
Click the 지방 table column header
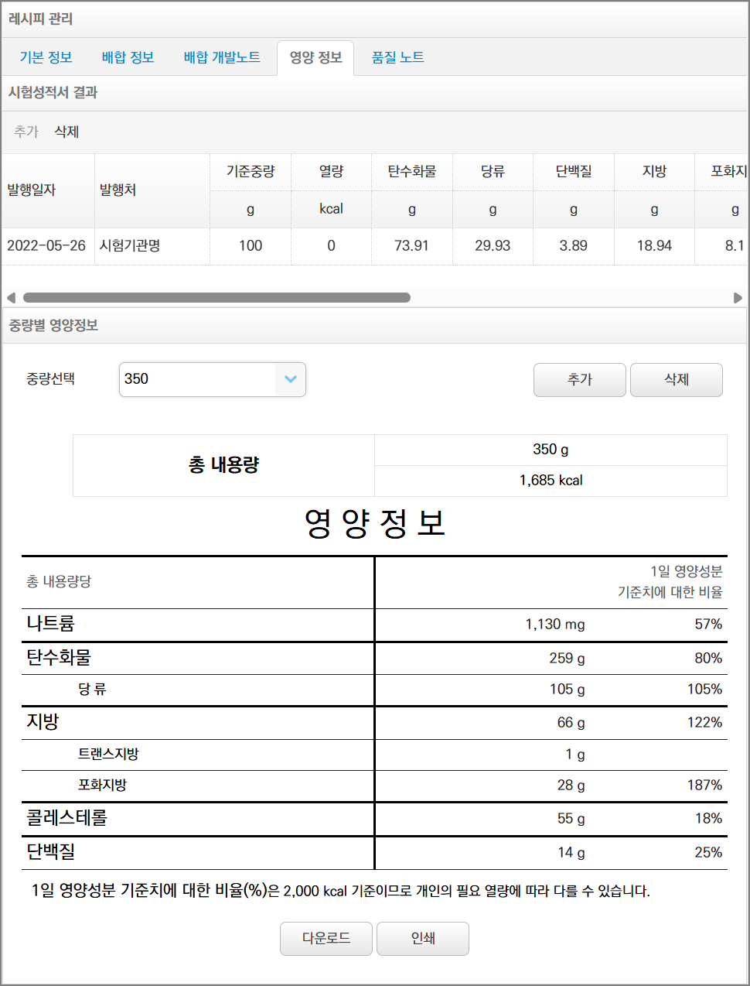click(x=654, y=172)
